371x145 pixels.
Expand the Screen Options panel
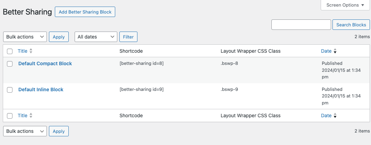pyautogui.click(x=345, y=5)
